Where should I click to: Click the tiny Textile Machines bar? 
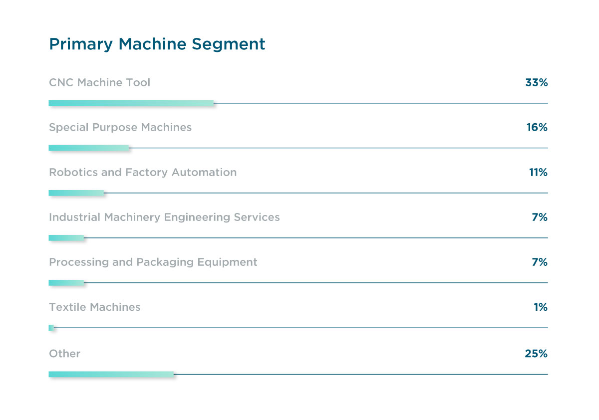click(51, 328)
